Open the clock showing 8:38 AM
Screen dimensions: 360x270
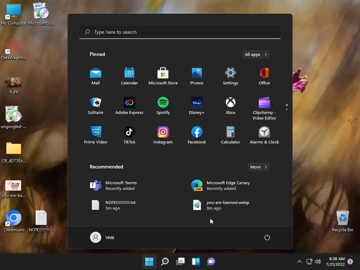tap(335, 262)
